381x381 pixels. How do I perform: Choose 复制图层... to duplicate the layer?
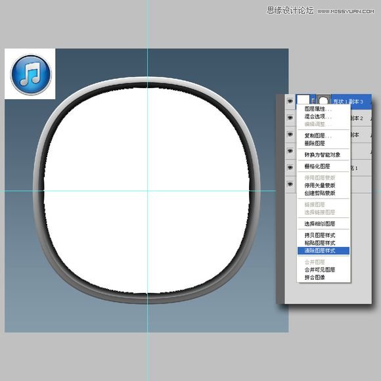[318, 135]
